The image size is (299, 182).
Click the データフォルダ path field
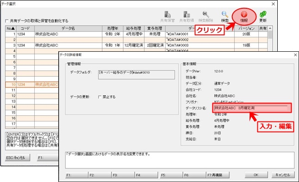point(137,75)
